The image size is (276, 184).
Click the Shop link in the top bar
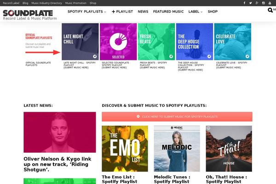tap(93, 3)
